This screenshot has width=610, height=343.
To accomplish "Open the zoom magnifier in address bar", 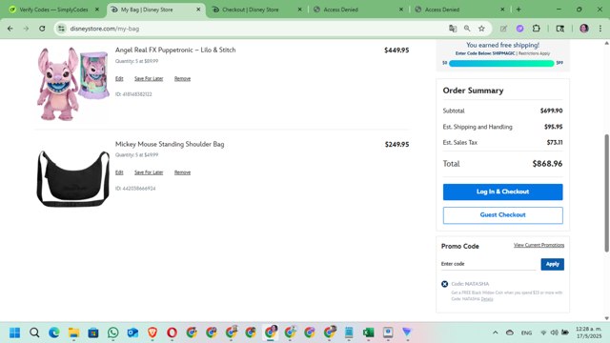I will click(x=467, y=29).
